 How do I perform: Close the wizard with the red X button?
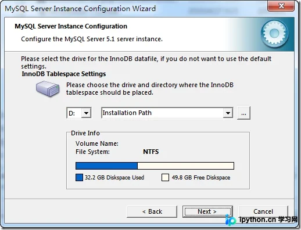[x=281, y=6]
